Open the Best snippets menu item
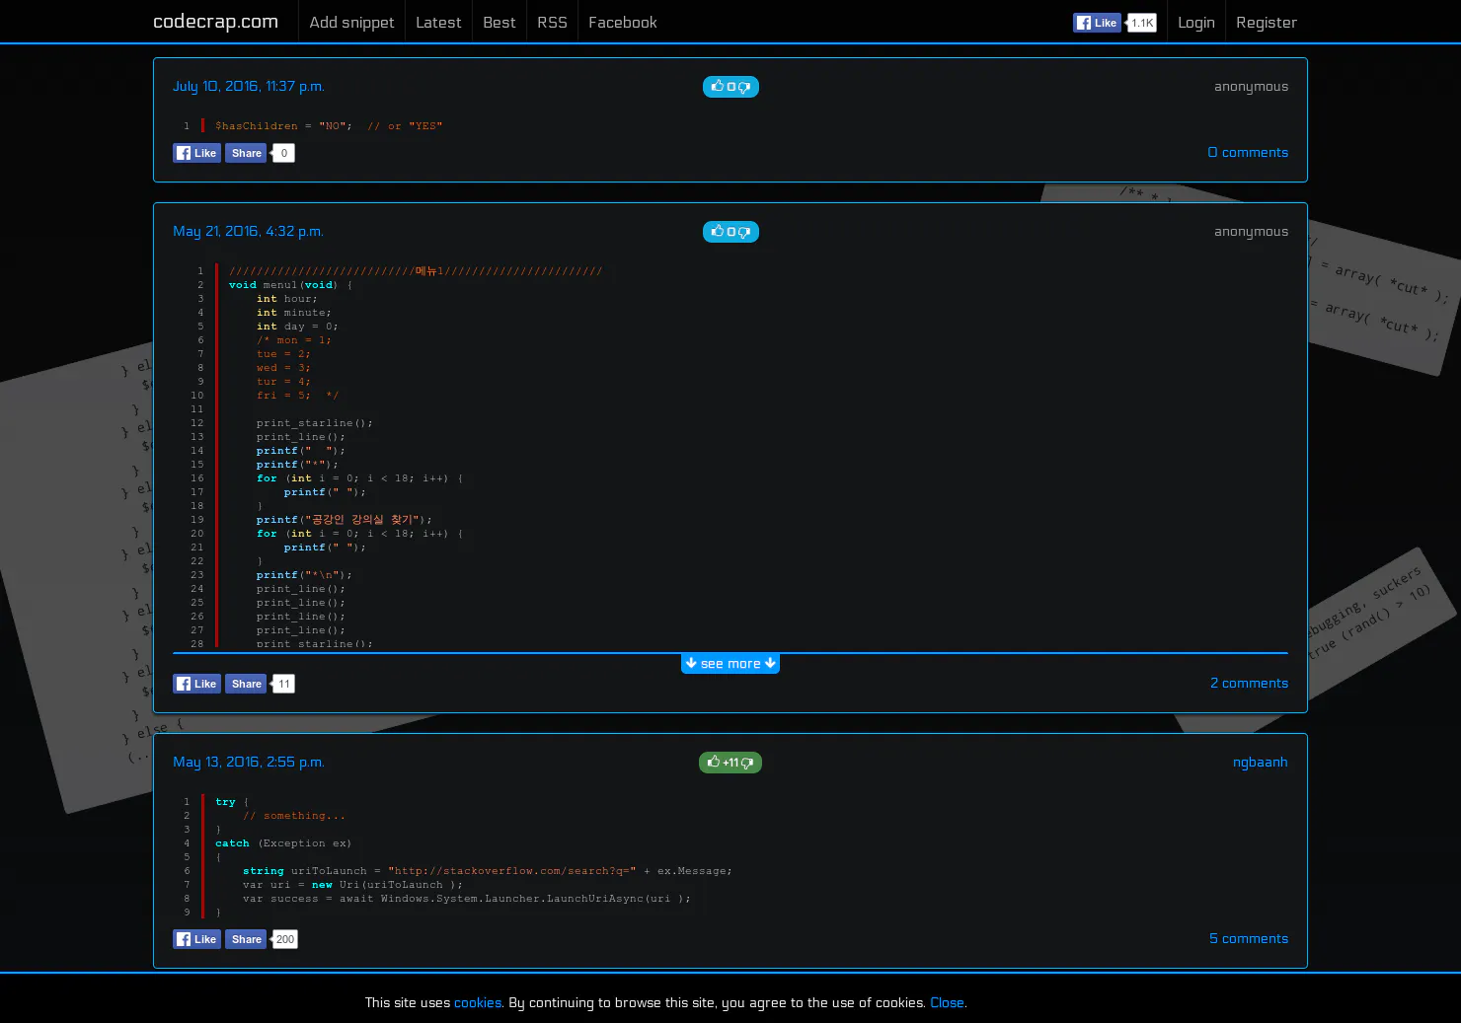 click(x=500, y=22)
